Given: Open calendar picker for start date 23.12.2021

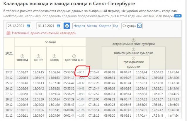Looking at the screenshot, I should [x=28, y=26].
